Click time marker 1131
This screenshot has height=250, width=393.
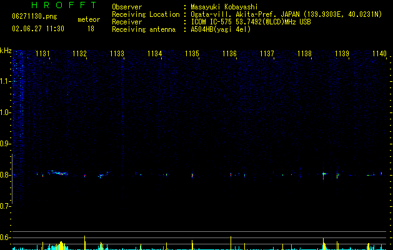pos(43,54)
